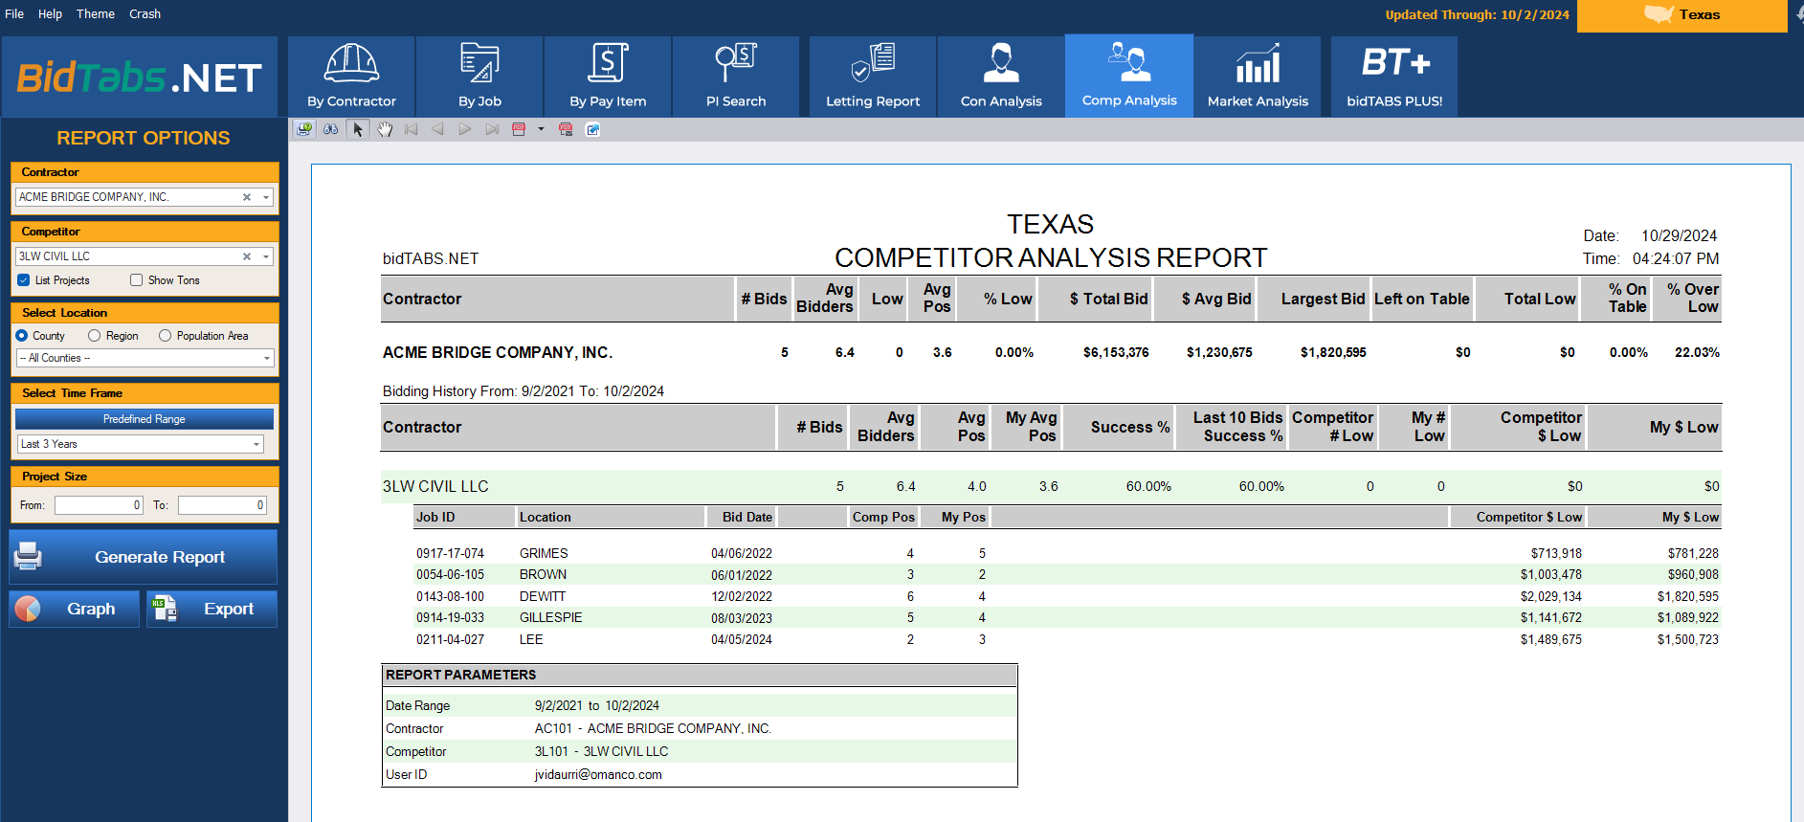The image size is (1804, 822).
Task: Click the binoculars find icon
Action: pos(331,129)
